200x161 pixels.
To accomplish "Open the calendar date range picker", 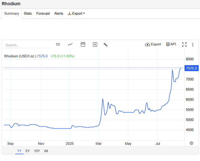I will coord(83,44).
